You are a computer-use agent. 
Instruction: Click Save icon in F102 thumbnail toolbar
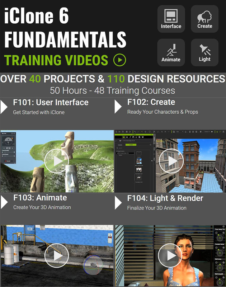(x=123, y=132)
